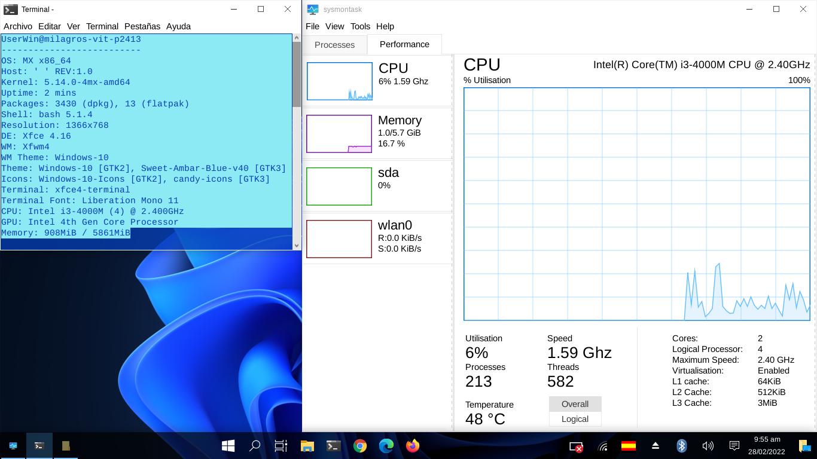The width and height of the screenshot is (817, 459).
Task: Open the taskbar search magnifier
Action: (254, 446)
